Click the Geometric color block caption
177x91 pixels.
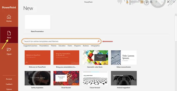[x=95, y=67]
